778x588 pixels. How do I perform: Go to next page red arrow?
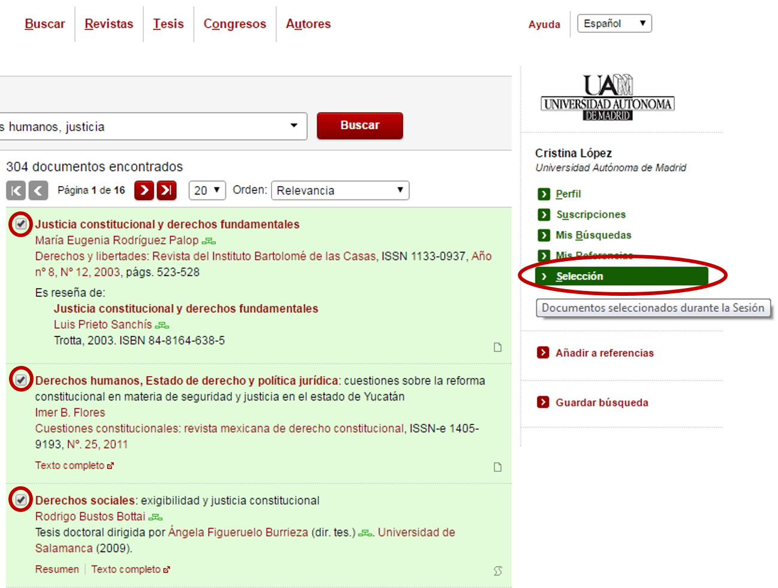tap(144, 190)
